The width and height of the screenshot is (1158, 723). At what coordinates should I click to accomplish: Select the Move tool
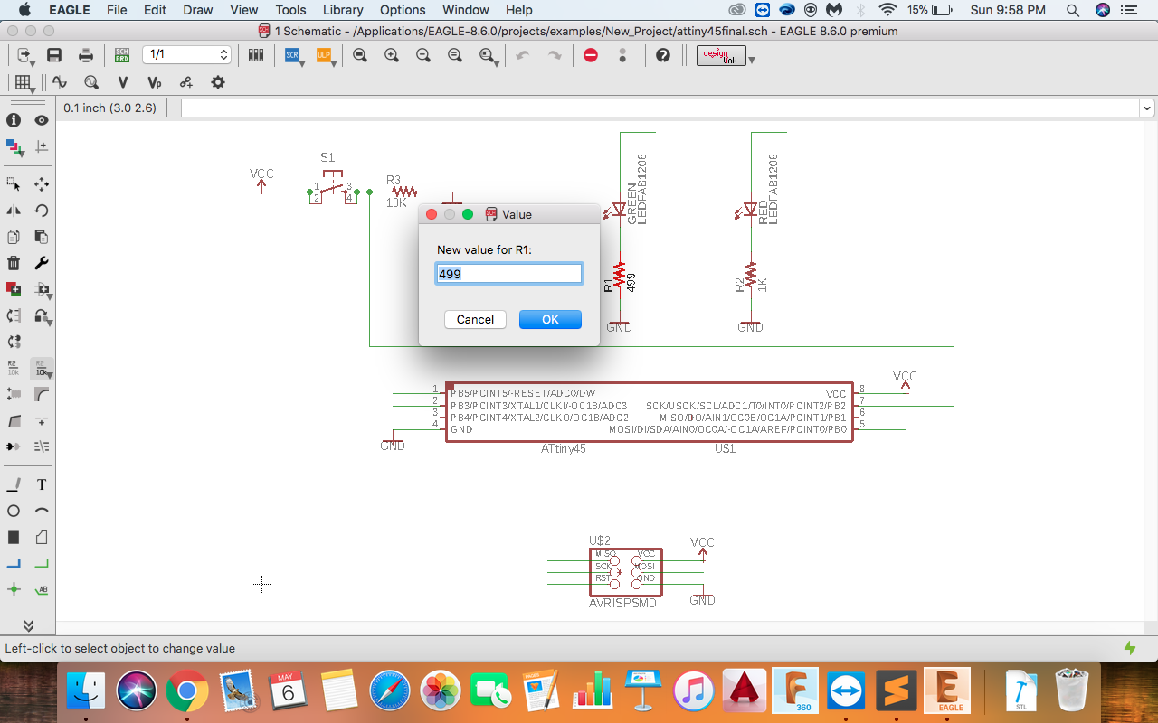[42, 184]
